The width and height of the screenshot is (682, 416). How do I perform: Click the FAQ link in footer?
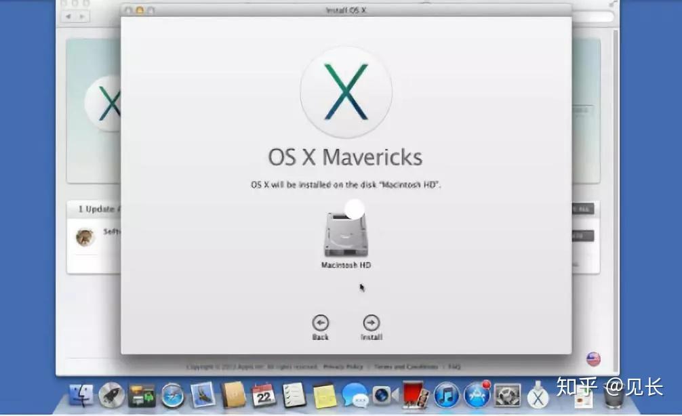(x=454, y=367)
